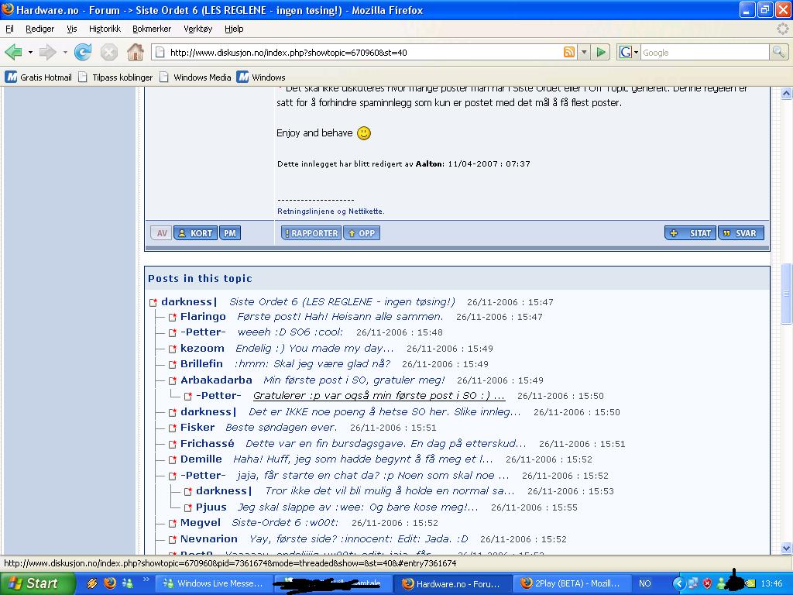Open the Hjelp menu
793x595 pixels.
pyautogui.click(x=234, y=29)
